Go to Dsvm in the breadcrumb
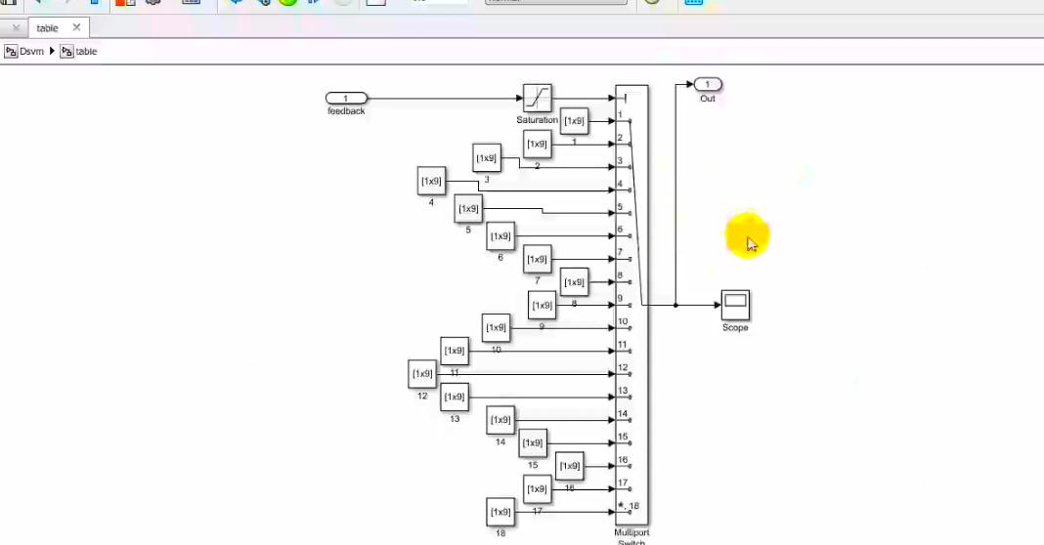 click(31, 52)
